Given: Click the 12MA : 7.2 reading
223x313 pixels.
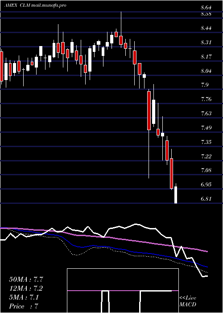Looking at the screenshot, I should (x=26, y=288).
